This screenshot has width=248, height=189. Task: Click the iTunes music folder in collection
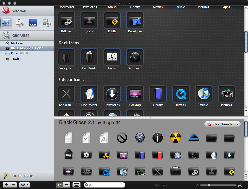click(122, 172)
